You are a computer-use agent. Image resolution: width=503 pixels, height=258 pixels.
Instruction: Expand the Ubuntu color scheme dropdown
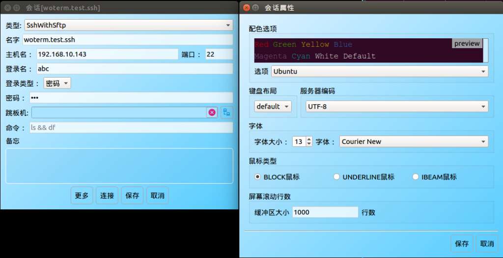click(380, 71)
